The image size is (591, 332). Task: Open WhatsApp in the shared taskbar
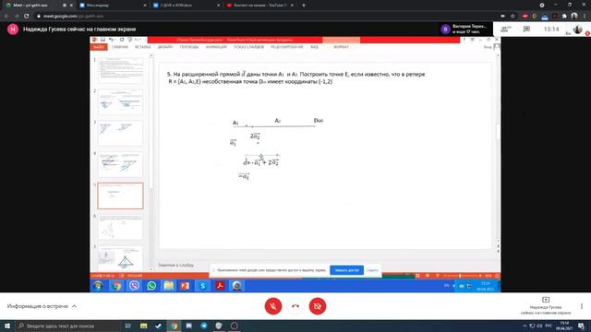pyautogui.click(x=151, y=286)
